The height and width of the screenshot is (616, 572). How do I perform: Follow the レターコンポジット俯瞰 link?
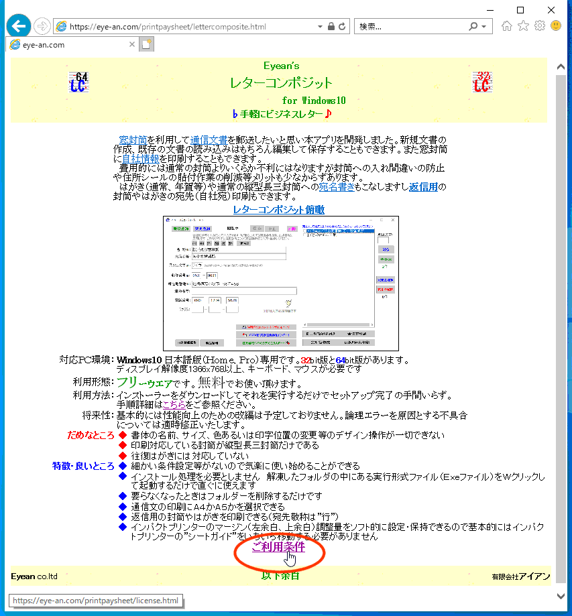coord(278,210)
